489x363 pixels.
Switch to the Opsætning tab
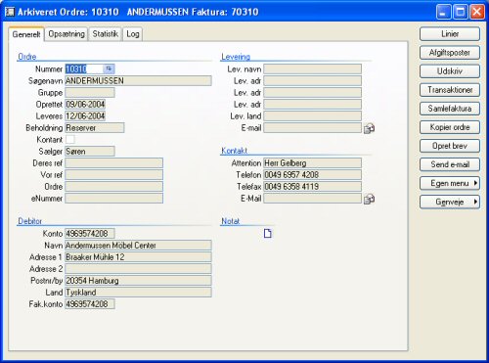click(67, 33)
